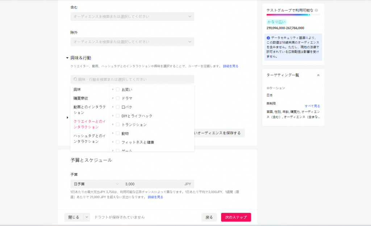The image size is (371, 226).
Task: Select the 動物 checkbox
Action: 118,133
